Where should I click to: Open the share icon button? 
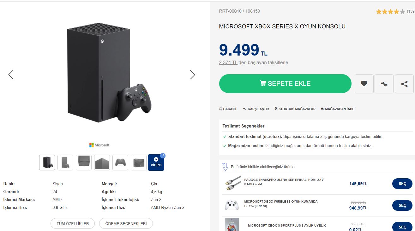[404, 84]
